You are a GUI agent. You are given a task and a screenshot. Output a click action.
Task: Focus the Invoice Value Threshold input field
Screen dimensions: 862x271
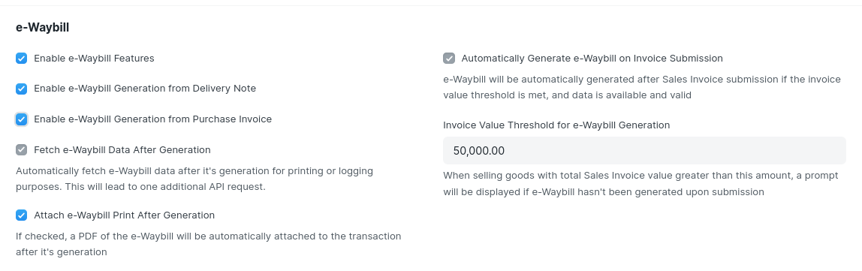[644, 151]
